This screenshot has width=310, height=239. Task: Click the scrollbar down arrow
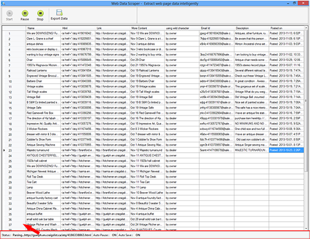306,228
